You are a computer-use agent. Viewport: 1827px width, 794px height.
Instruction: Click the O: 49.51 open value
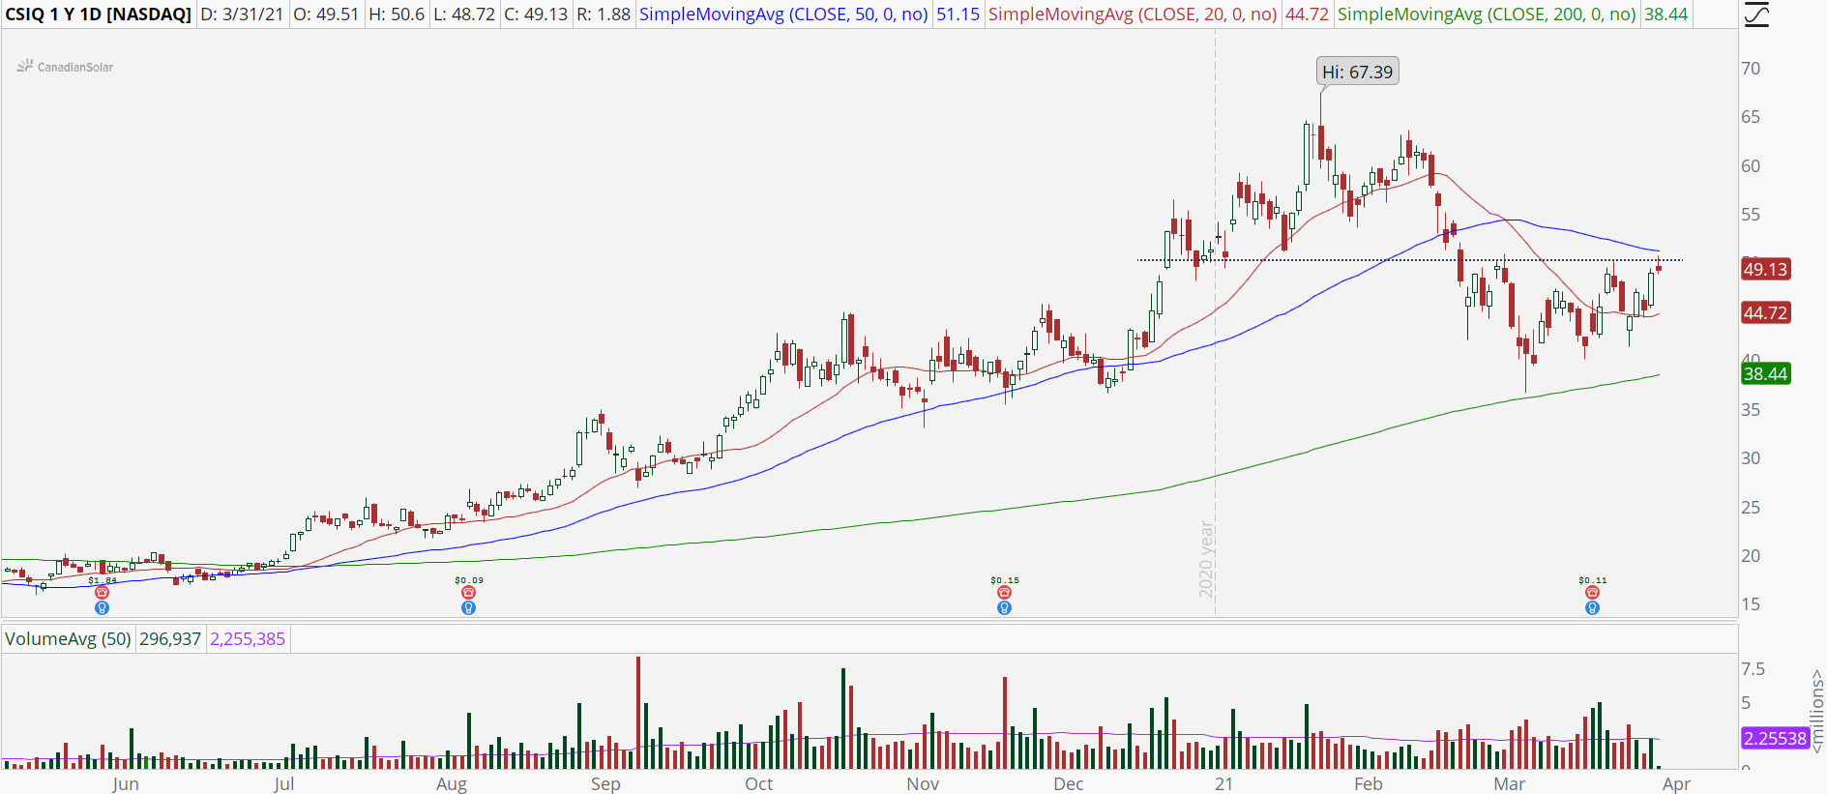pos(326,15)
